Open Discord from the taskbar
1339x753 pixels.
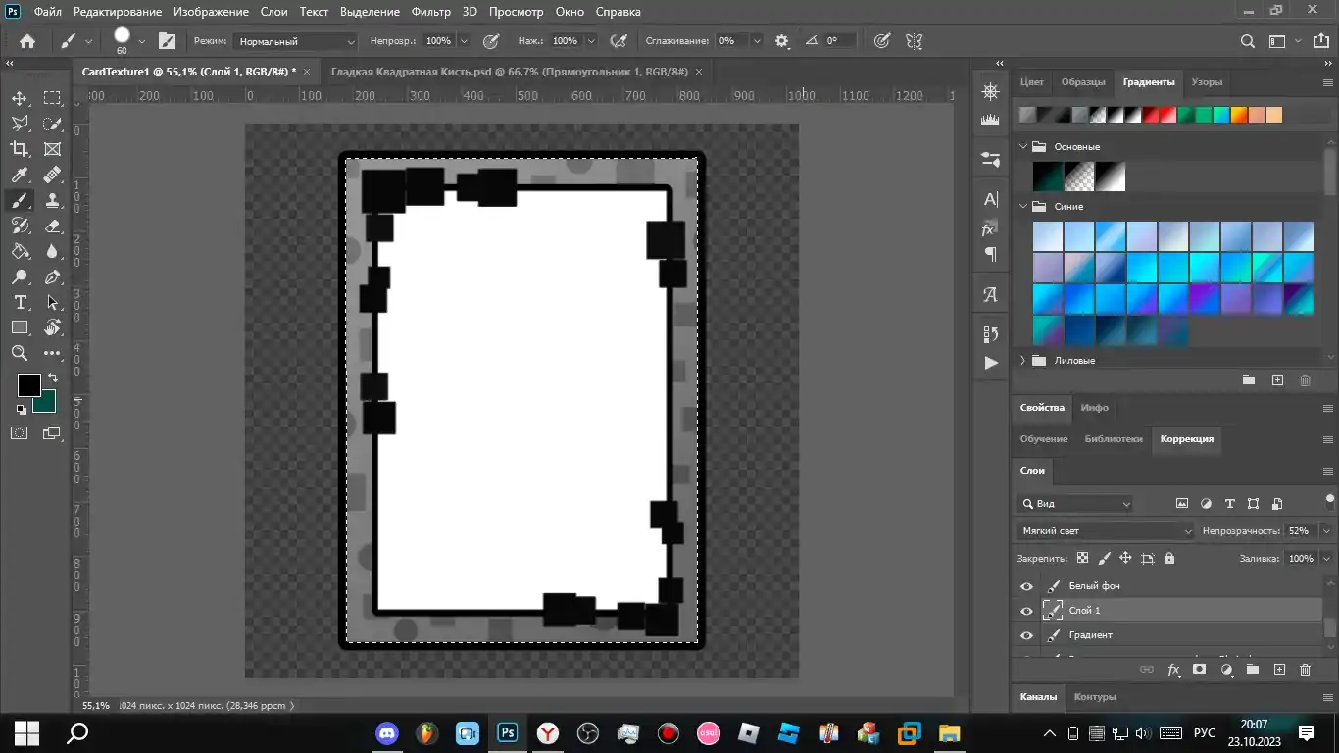coord(387,732)
